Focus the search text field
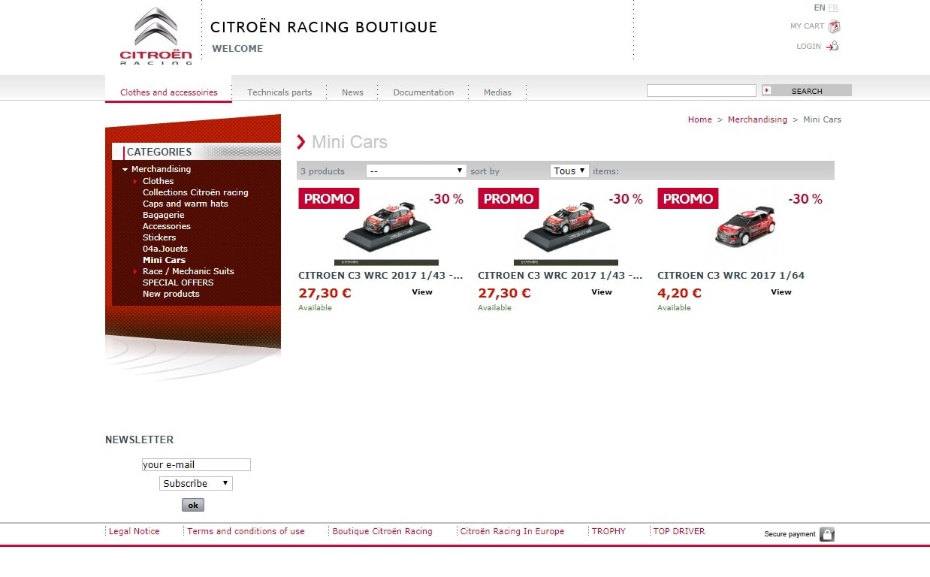 702,90
